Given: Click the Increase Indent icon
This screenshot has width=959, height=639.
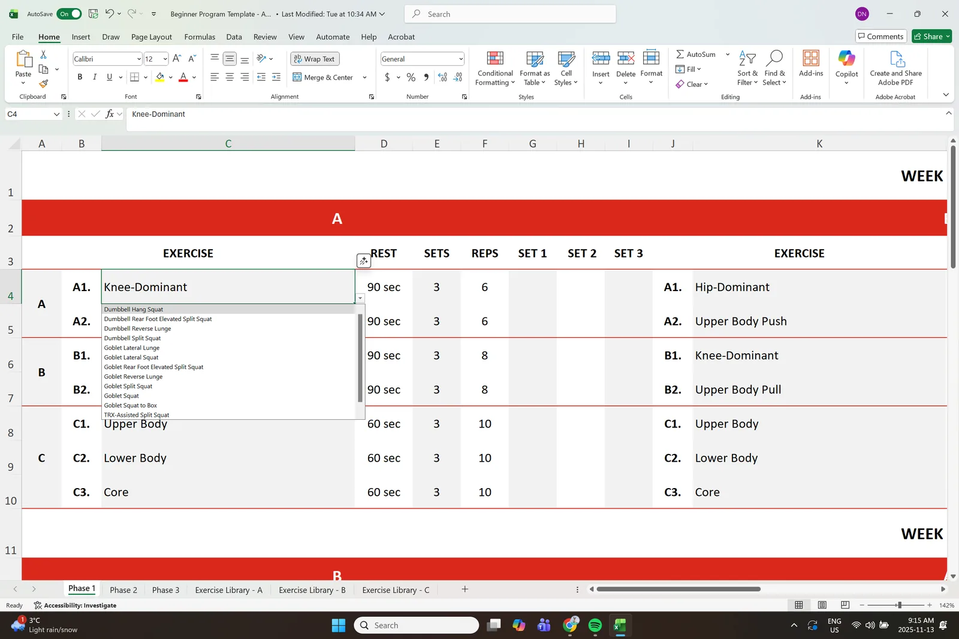Looking at the screenshot, I should (x=276, y=77).
